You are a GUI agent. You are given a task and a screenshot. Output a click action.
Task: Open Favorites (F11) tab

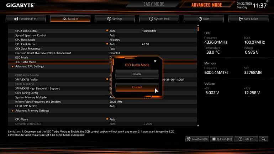pyautogui.click(x=26, y=19)
